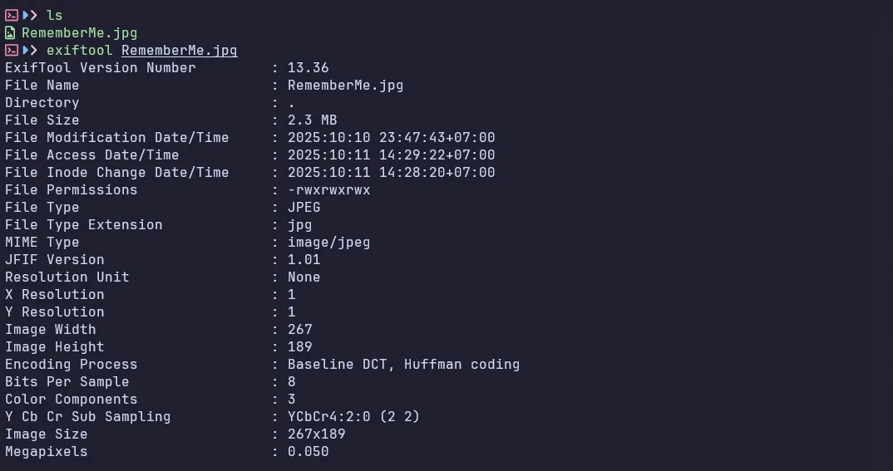Open the underlined RememberMe.jpg argument
The height and width of the screenshot is (471, 893).
point(179,51)
